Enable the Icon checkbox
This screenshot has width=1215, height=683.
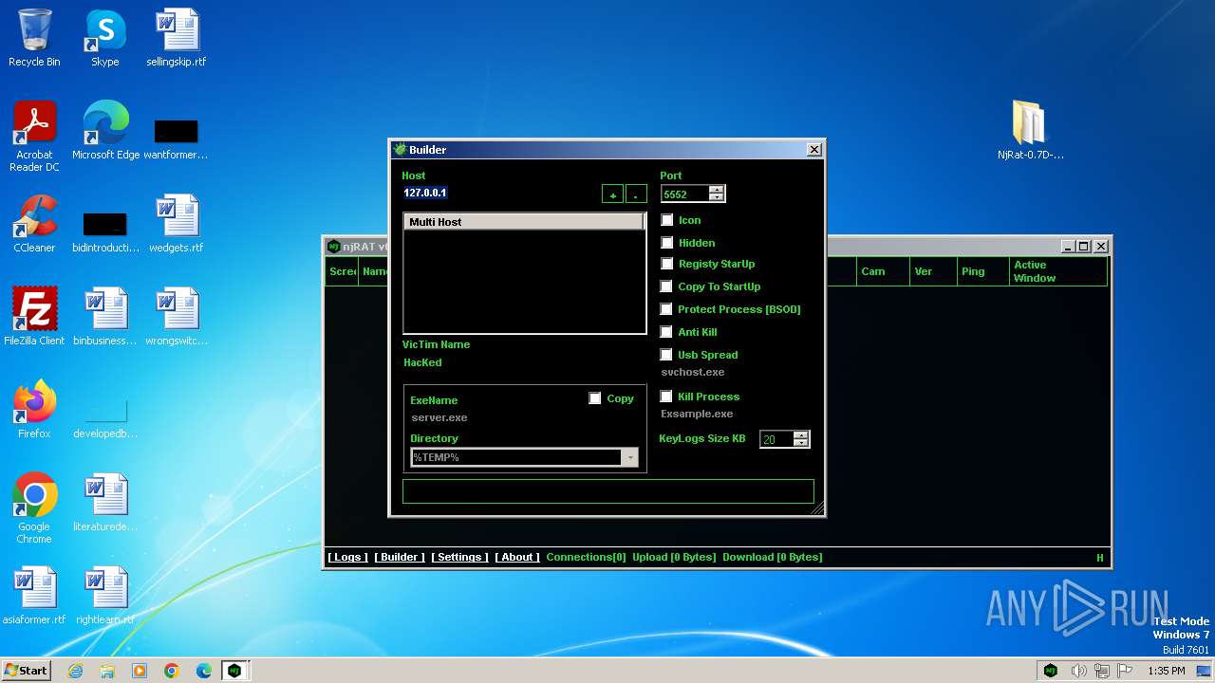tap(667, 220)
